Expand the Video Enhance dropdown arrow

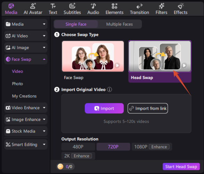[x=44, y=108]
